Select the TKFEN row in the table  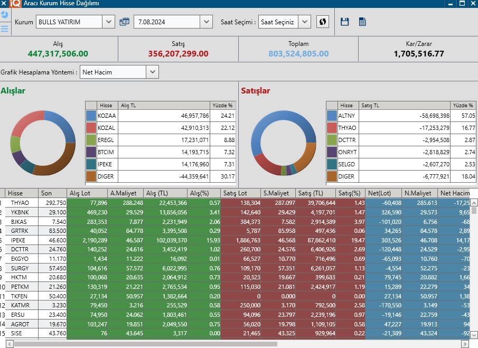coord(235,296)
